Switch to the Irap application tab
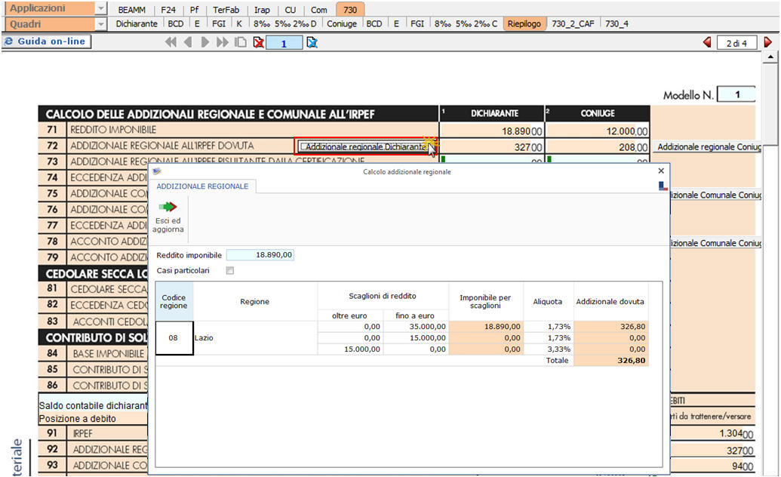The height and width of the screenshot is (477, 781). point(262,10)
